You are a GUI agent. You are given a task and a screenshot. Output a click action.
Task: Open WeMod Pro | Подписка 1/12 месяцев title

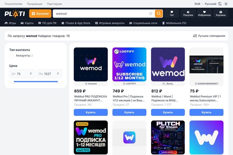pyautogui.click(x=128, y=98)
